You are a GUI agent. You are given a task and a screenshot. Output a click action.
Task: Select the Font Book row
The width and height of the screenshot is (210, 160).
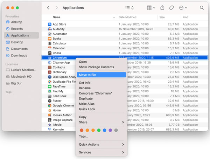[x=125, y=96]
